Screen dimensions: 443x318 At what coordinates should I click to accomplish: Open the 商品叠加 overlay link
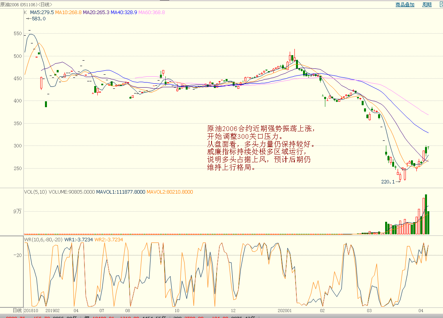(x=405, y=5)
